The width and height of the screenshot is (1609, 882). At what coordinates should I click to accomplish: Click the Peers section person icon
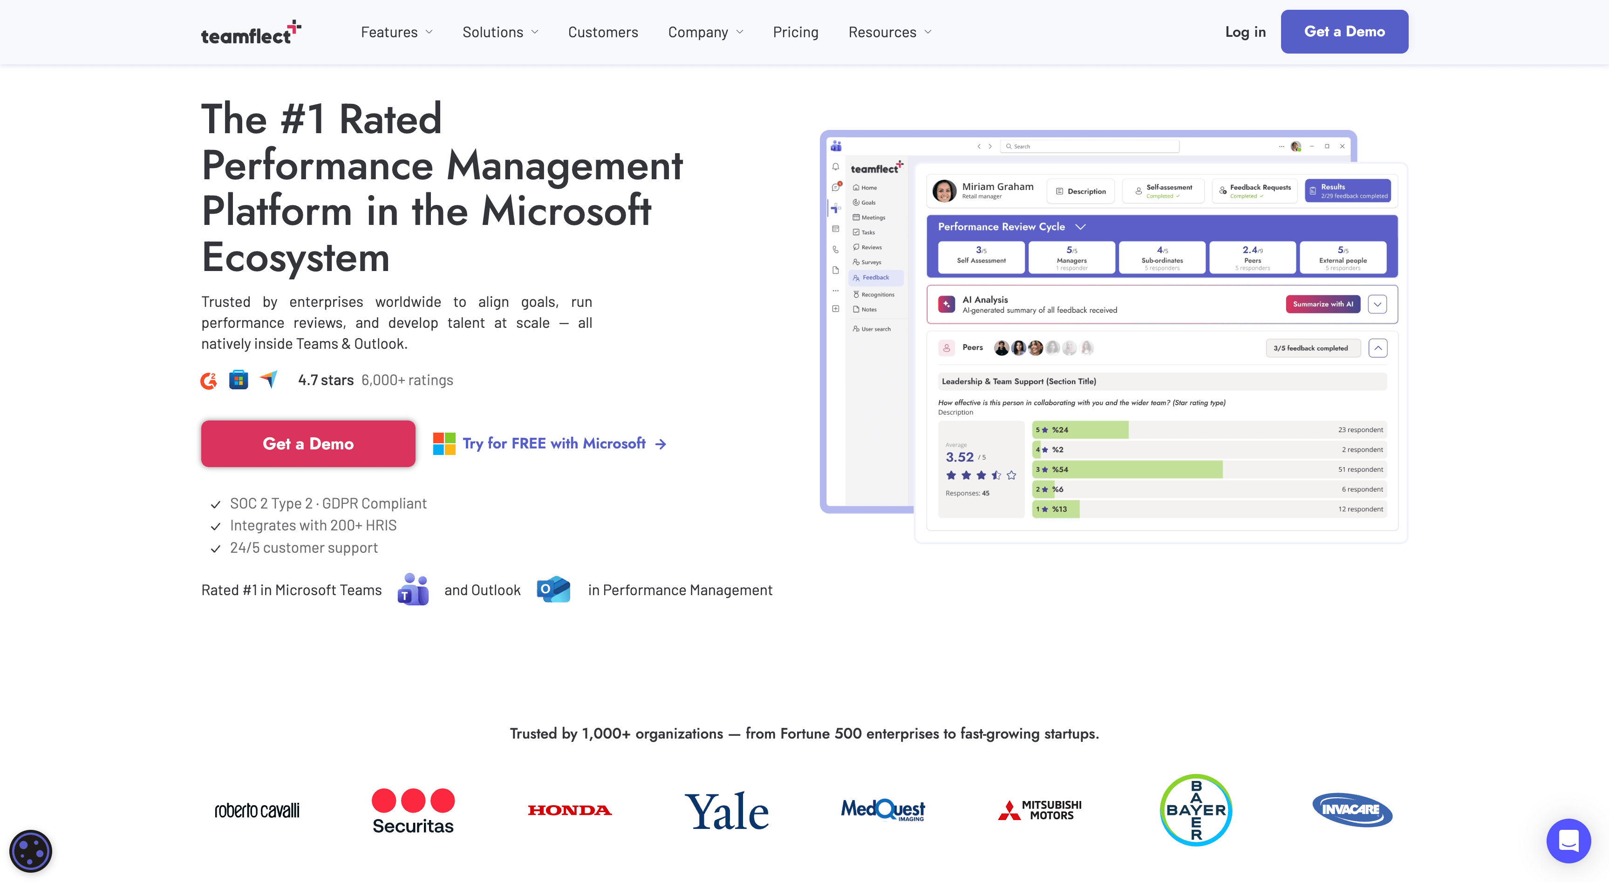(946, 348)
